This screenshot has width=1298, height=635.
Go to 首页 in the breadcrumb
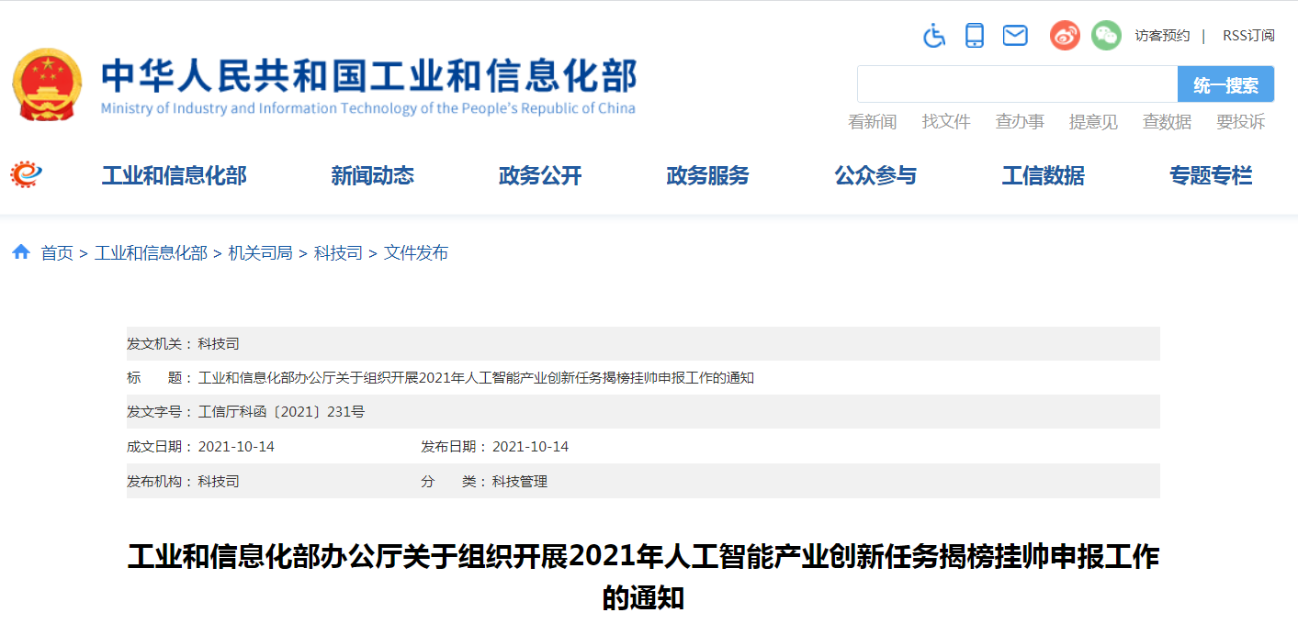point(57,252)
